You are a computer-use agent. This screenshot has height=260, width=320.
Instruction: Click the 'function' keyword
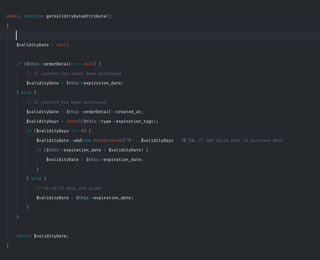(x=34, y=16)
